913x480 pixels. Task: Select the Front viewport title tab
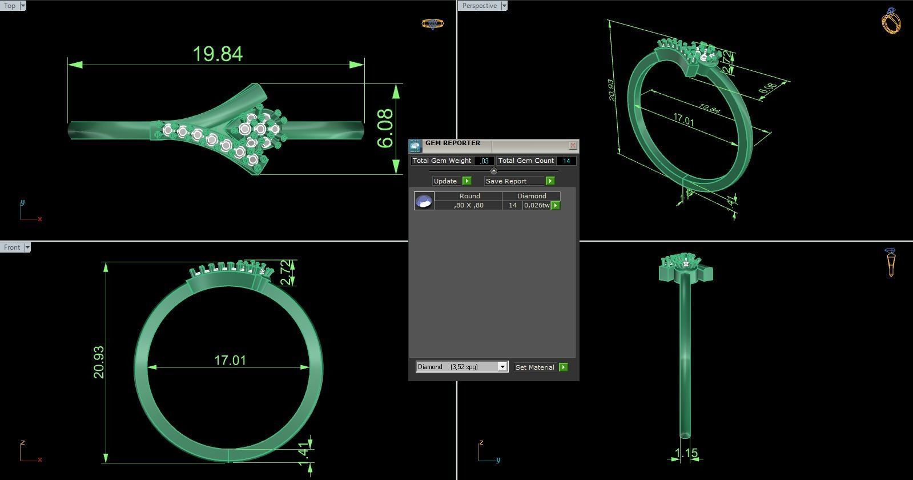pyautogui.click(x=12, y=247)
